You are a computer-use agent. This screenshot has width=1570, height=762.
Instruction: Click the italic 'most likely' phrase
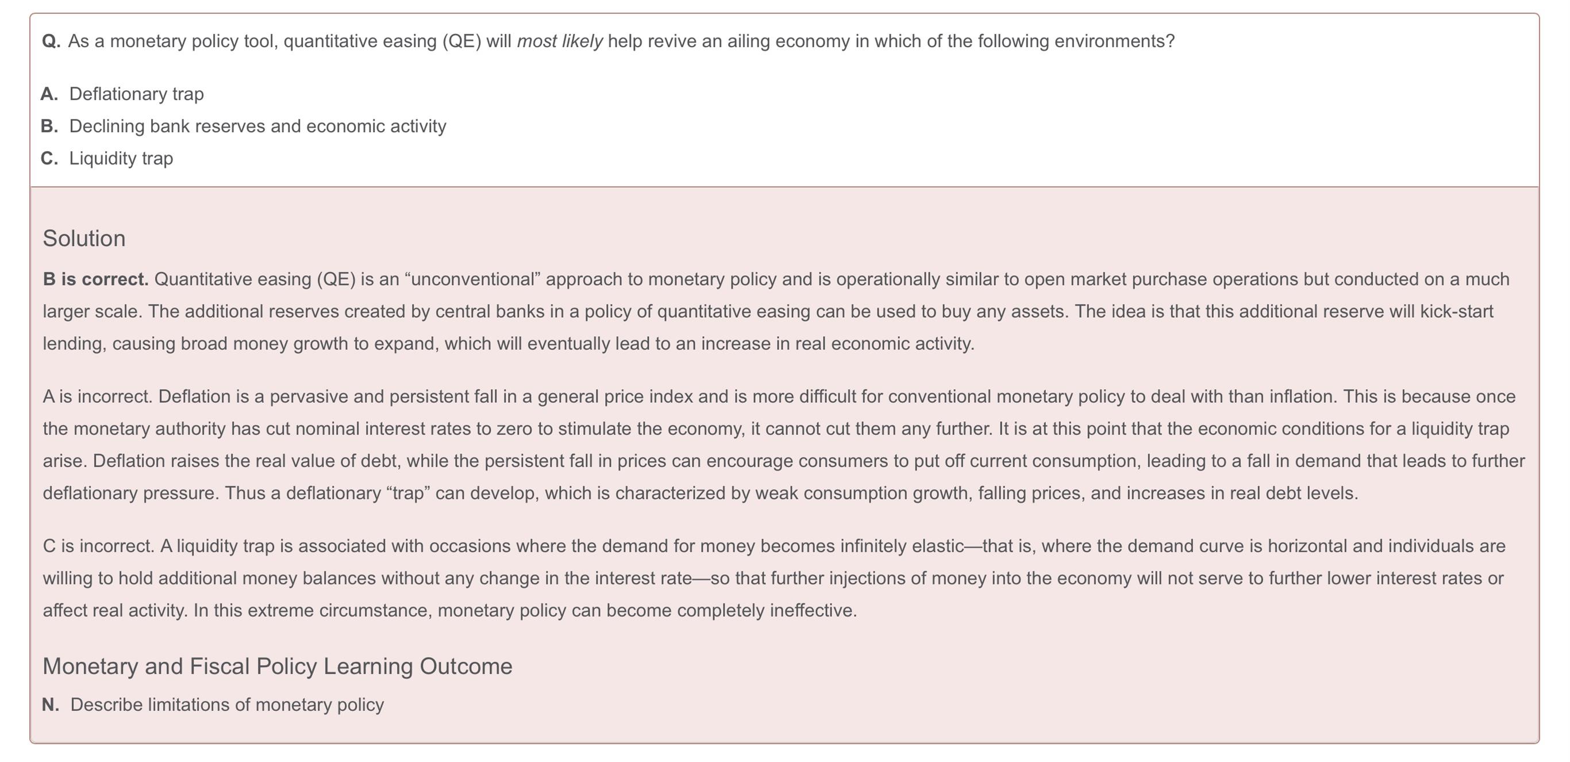pyautogui.click(x=560, y=41)
